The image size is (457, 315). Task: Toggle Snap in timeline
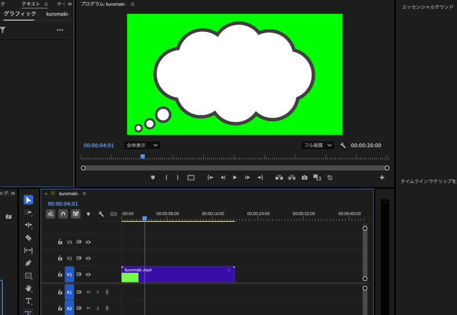[x=63, y=214]
